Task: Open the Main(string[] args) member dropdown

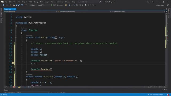Action: [x=138, y=11]
